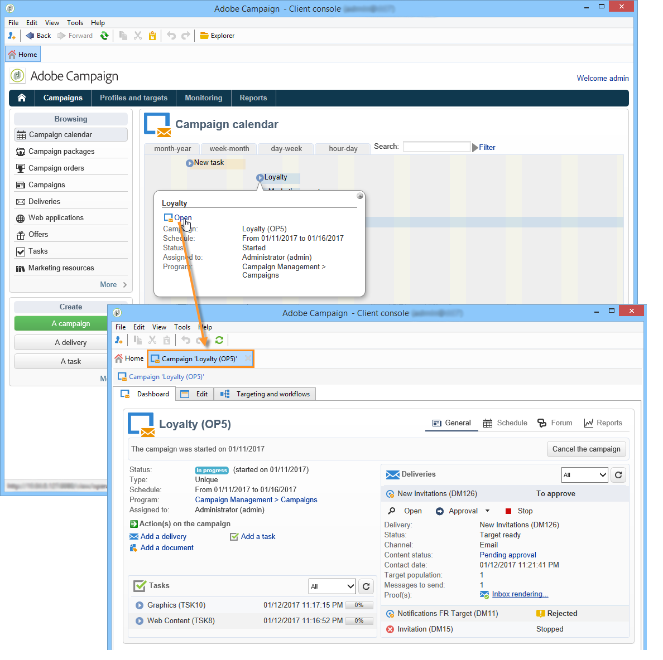Click Copy icon in main window toolbar
The image size is (663, 660).
(123, 36)
